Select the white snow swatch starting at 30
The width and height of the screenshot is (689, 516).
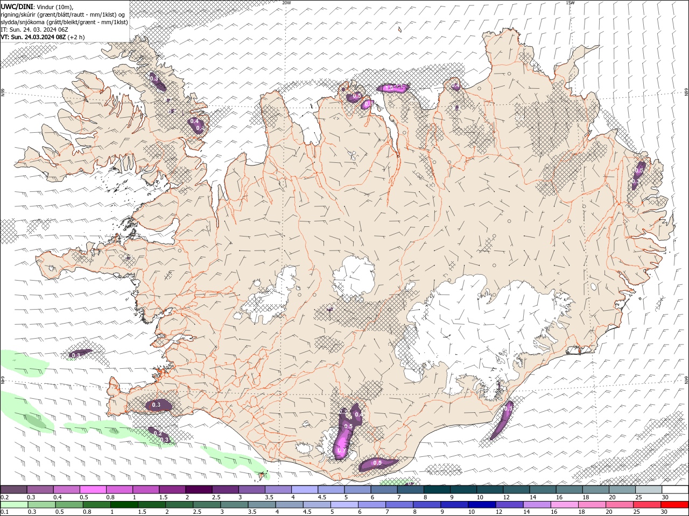pos(674,489)
